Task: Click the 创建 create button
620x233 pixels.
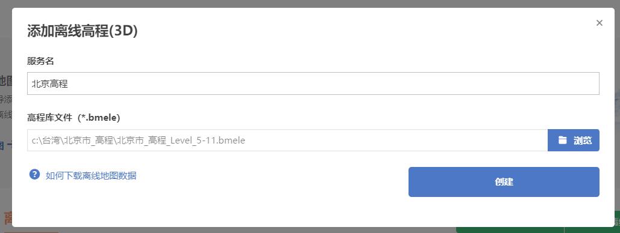Action: coord(504,182)
